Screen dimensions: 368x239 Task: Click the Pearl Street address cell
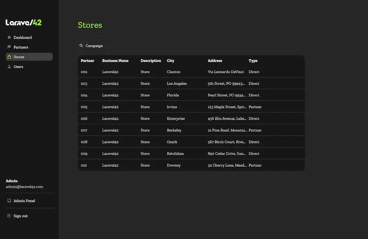point(226,95)
